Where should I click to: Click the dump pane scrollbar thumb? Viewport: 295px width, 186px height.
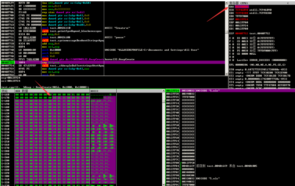[x=163, y=101]
